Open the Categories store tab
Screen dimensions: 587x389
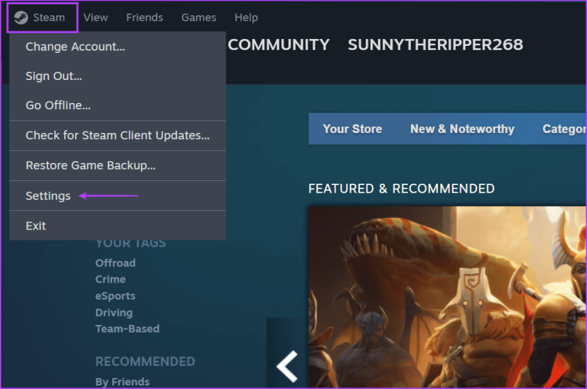point(565,129)
